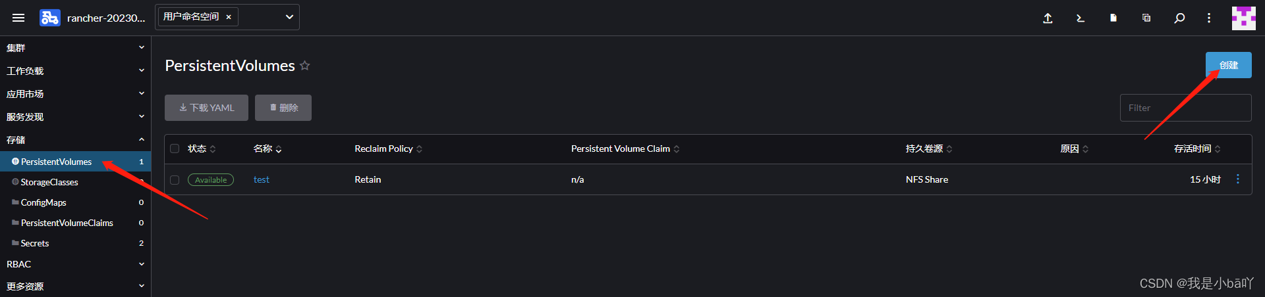Favorite PersistentVolumes with the star icon
The image size is (1265, 297).
305,66
